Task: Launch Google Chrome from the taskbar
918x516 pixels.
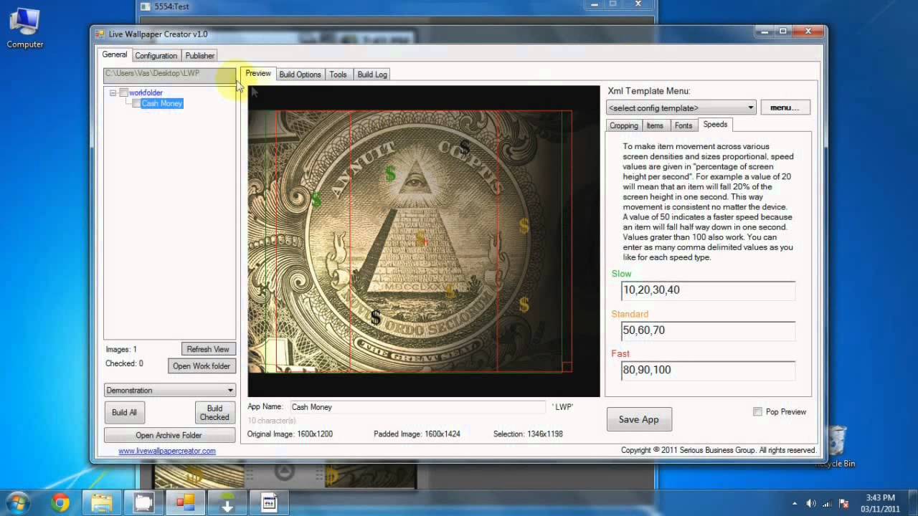Action: click(60, 502)
